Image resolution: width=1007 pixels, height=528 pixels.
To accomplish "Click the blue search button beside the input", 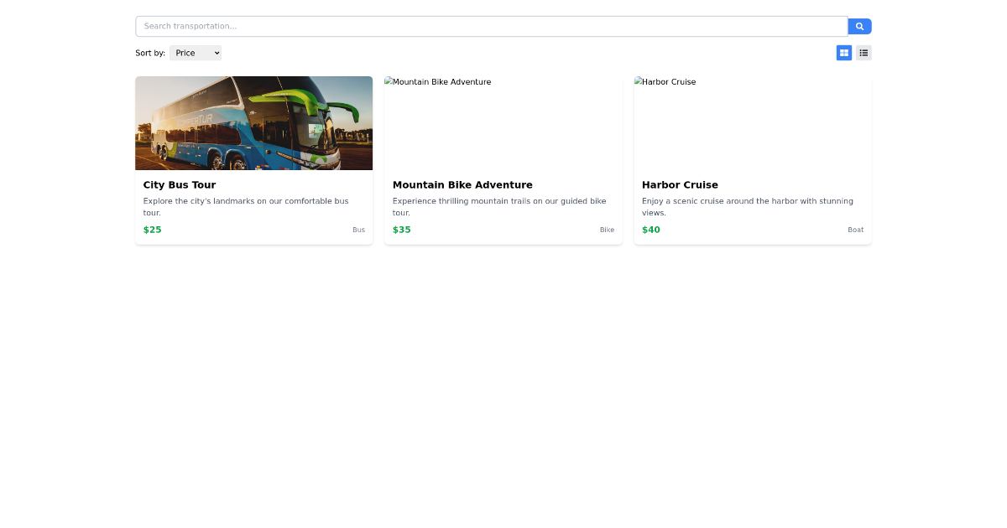I will click(859, 26).
